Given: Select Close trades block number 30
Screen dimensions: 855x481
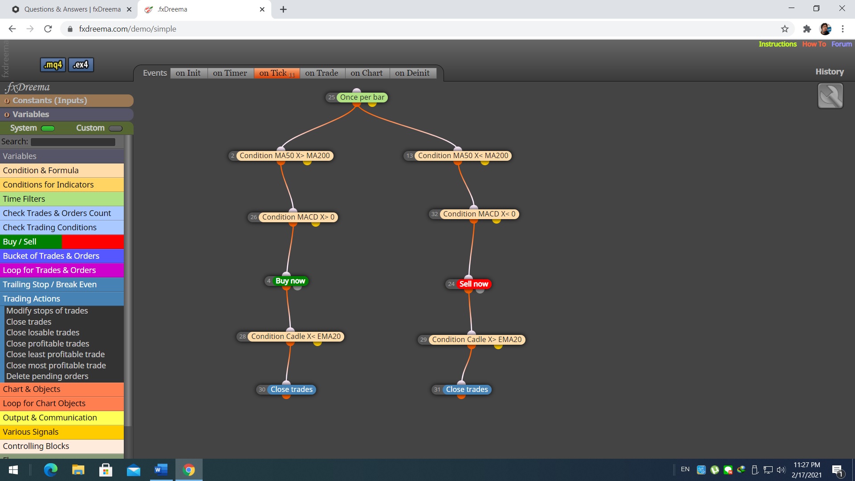Looking at the screenshot, I should tap(292, 390).
